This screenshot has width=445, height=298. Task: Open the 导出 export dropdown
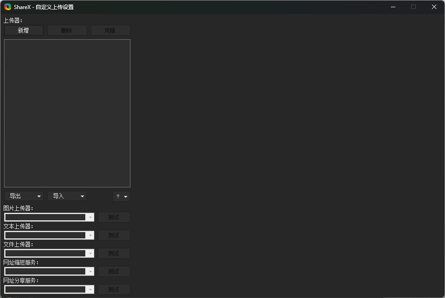click(x=24, y=196)
